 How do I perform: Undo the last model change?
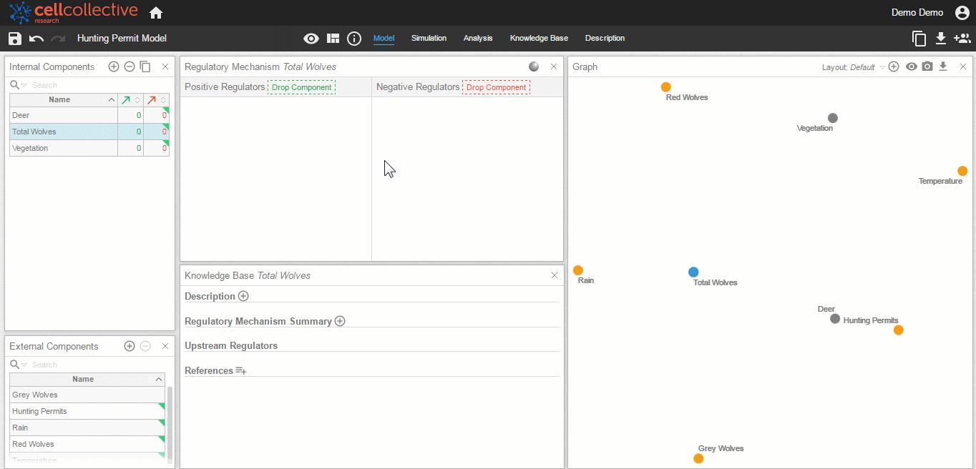(x=36, y=39)
